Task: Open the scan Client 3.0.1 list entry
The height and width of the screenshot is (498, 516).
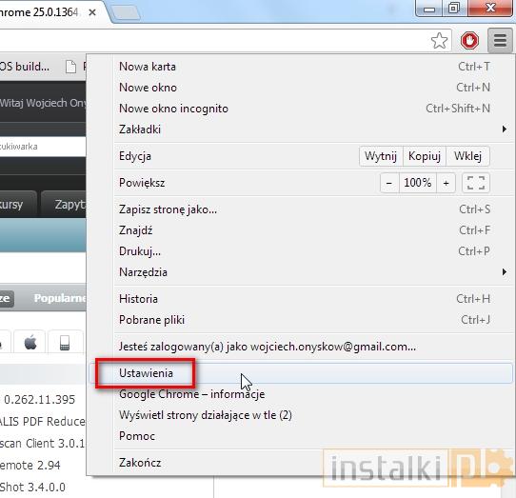Action: 42,444
